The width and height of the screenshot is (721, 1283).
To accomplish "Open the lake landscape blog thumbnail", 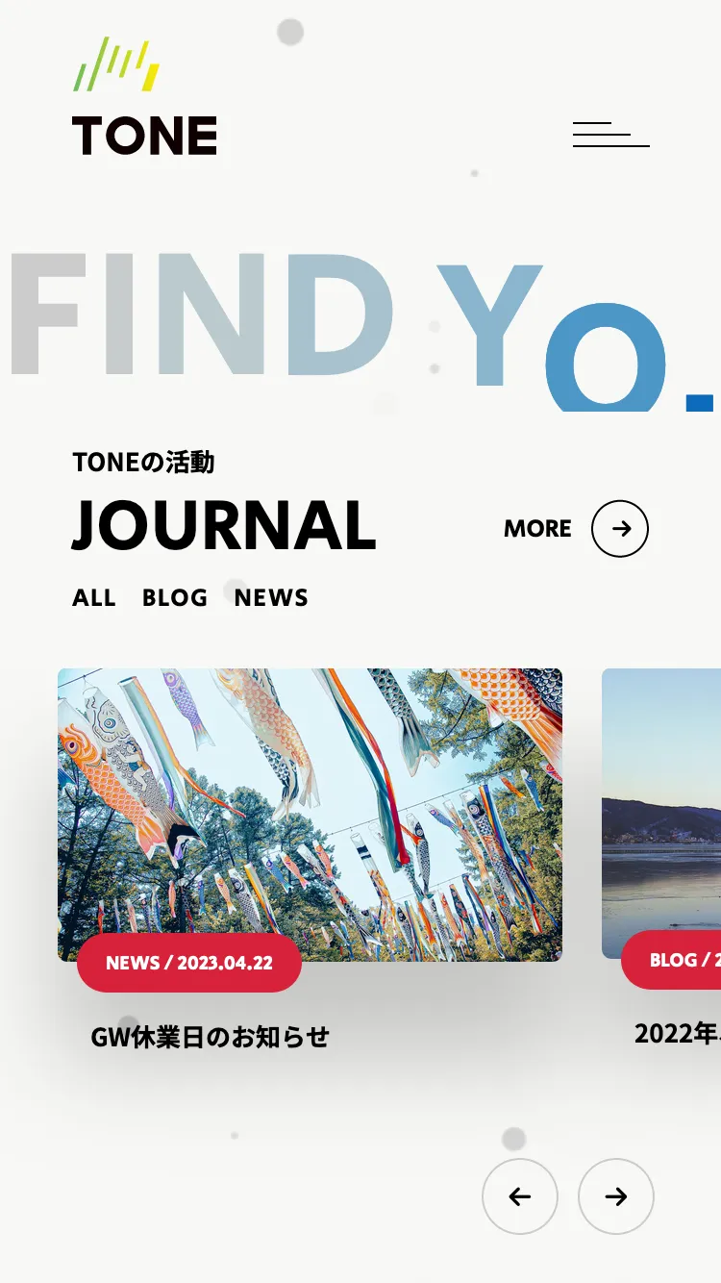I will tap(661, 814).
